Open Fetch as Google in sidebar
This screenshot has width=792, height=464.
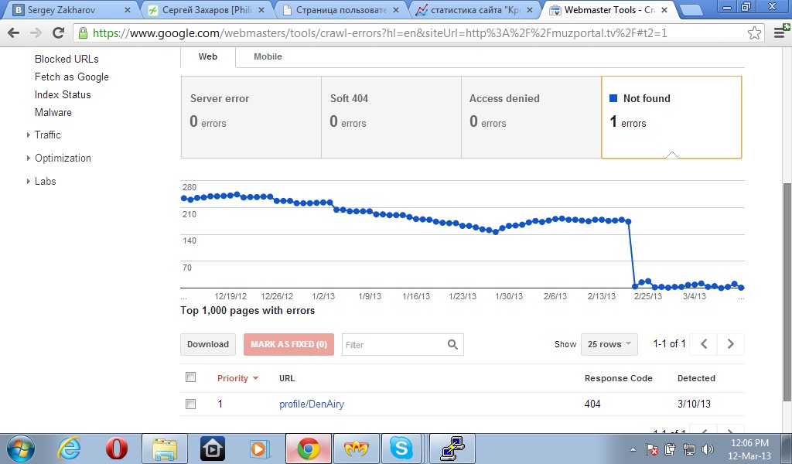coord(72,77)
